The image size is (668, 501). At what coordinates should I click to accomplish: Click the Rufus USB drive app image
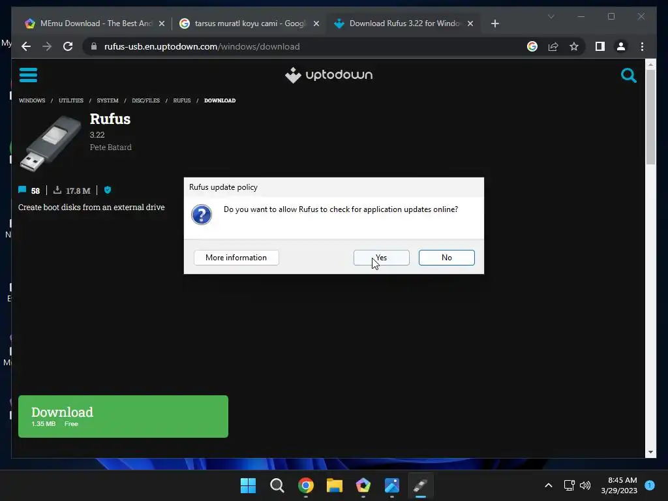pyautogui.click(x=50, y=144)
